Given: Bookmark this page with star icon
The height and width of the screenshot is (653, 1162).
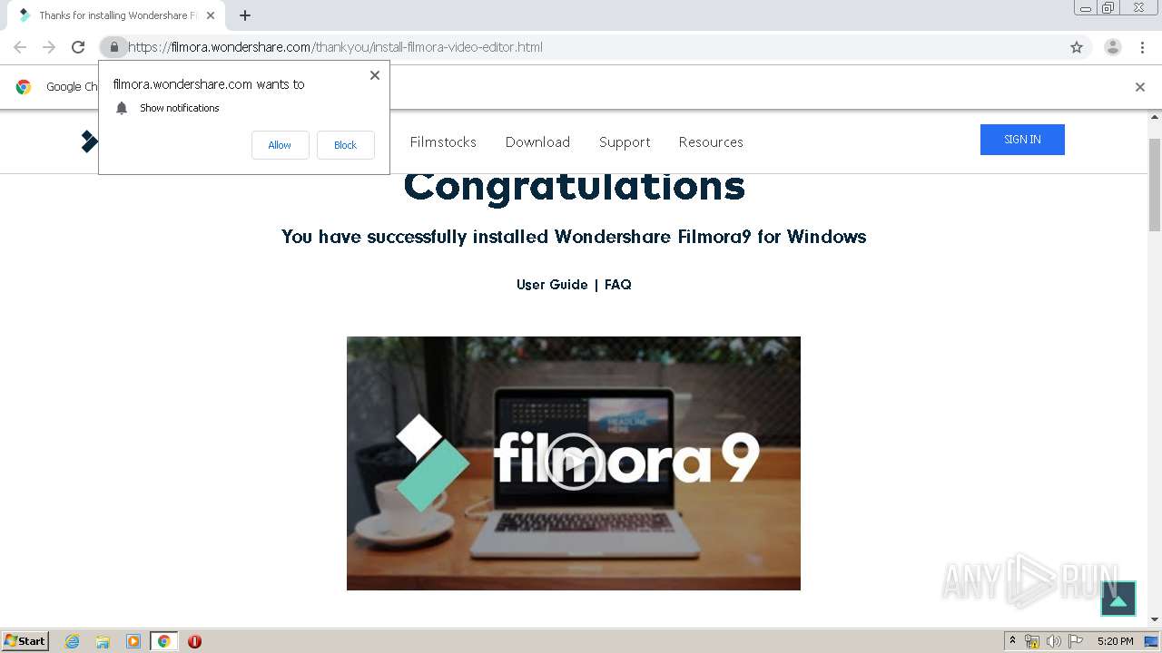Looking at the screenshot, I should tap(1077, 47).
